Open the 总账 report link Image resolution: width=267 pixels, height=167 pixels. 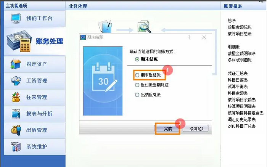tap(232, 21)
